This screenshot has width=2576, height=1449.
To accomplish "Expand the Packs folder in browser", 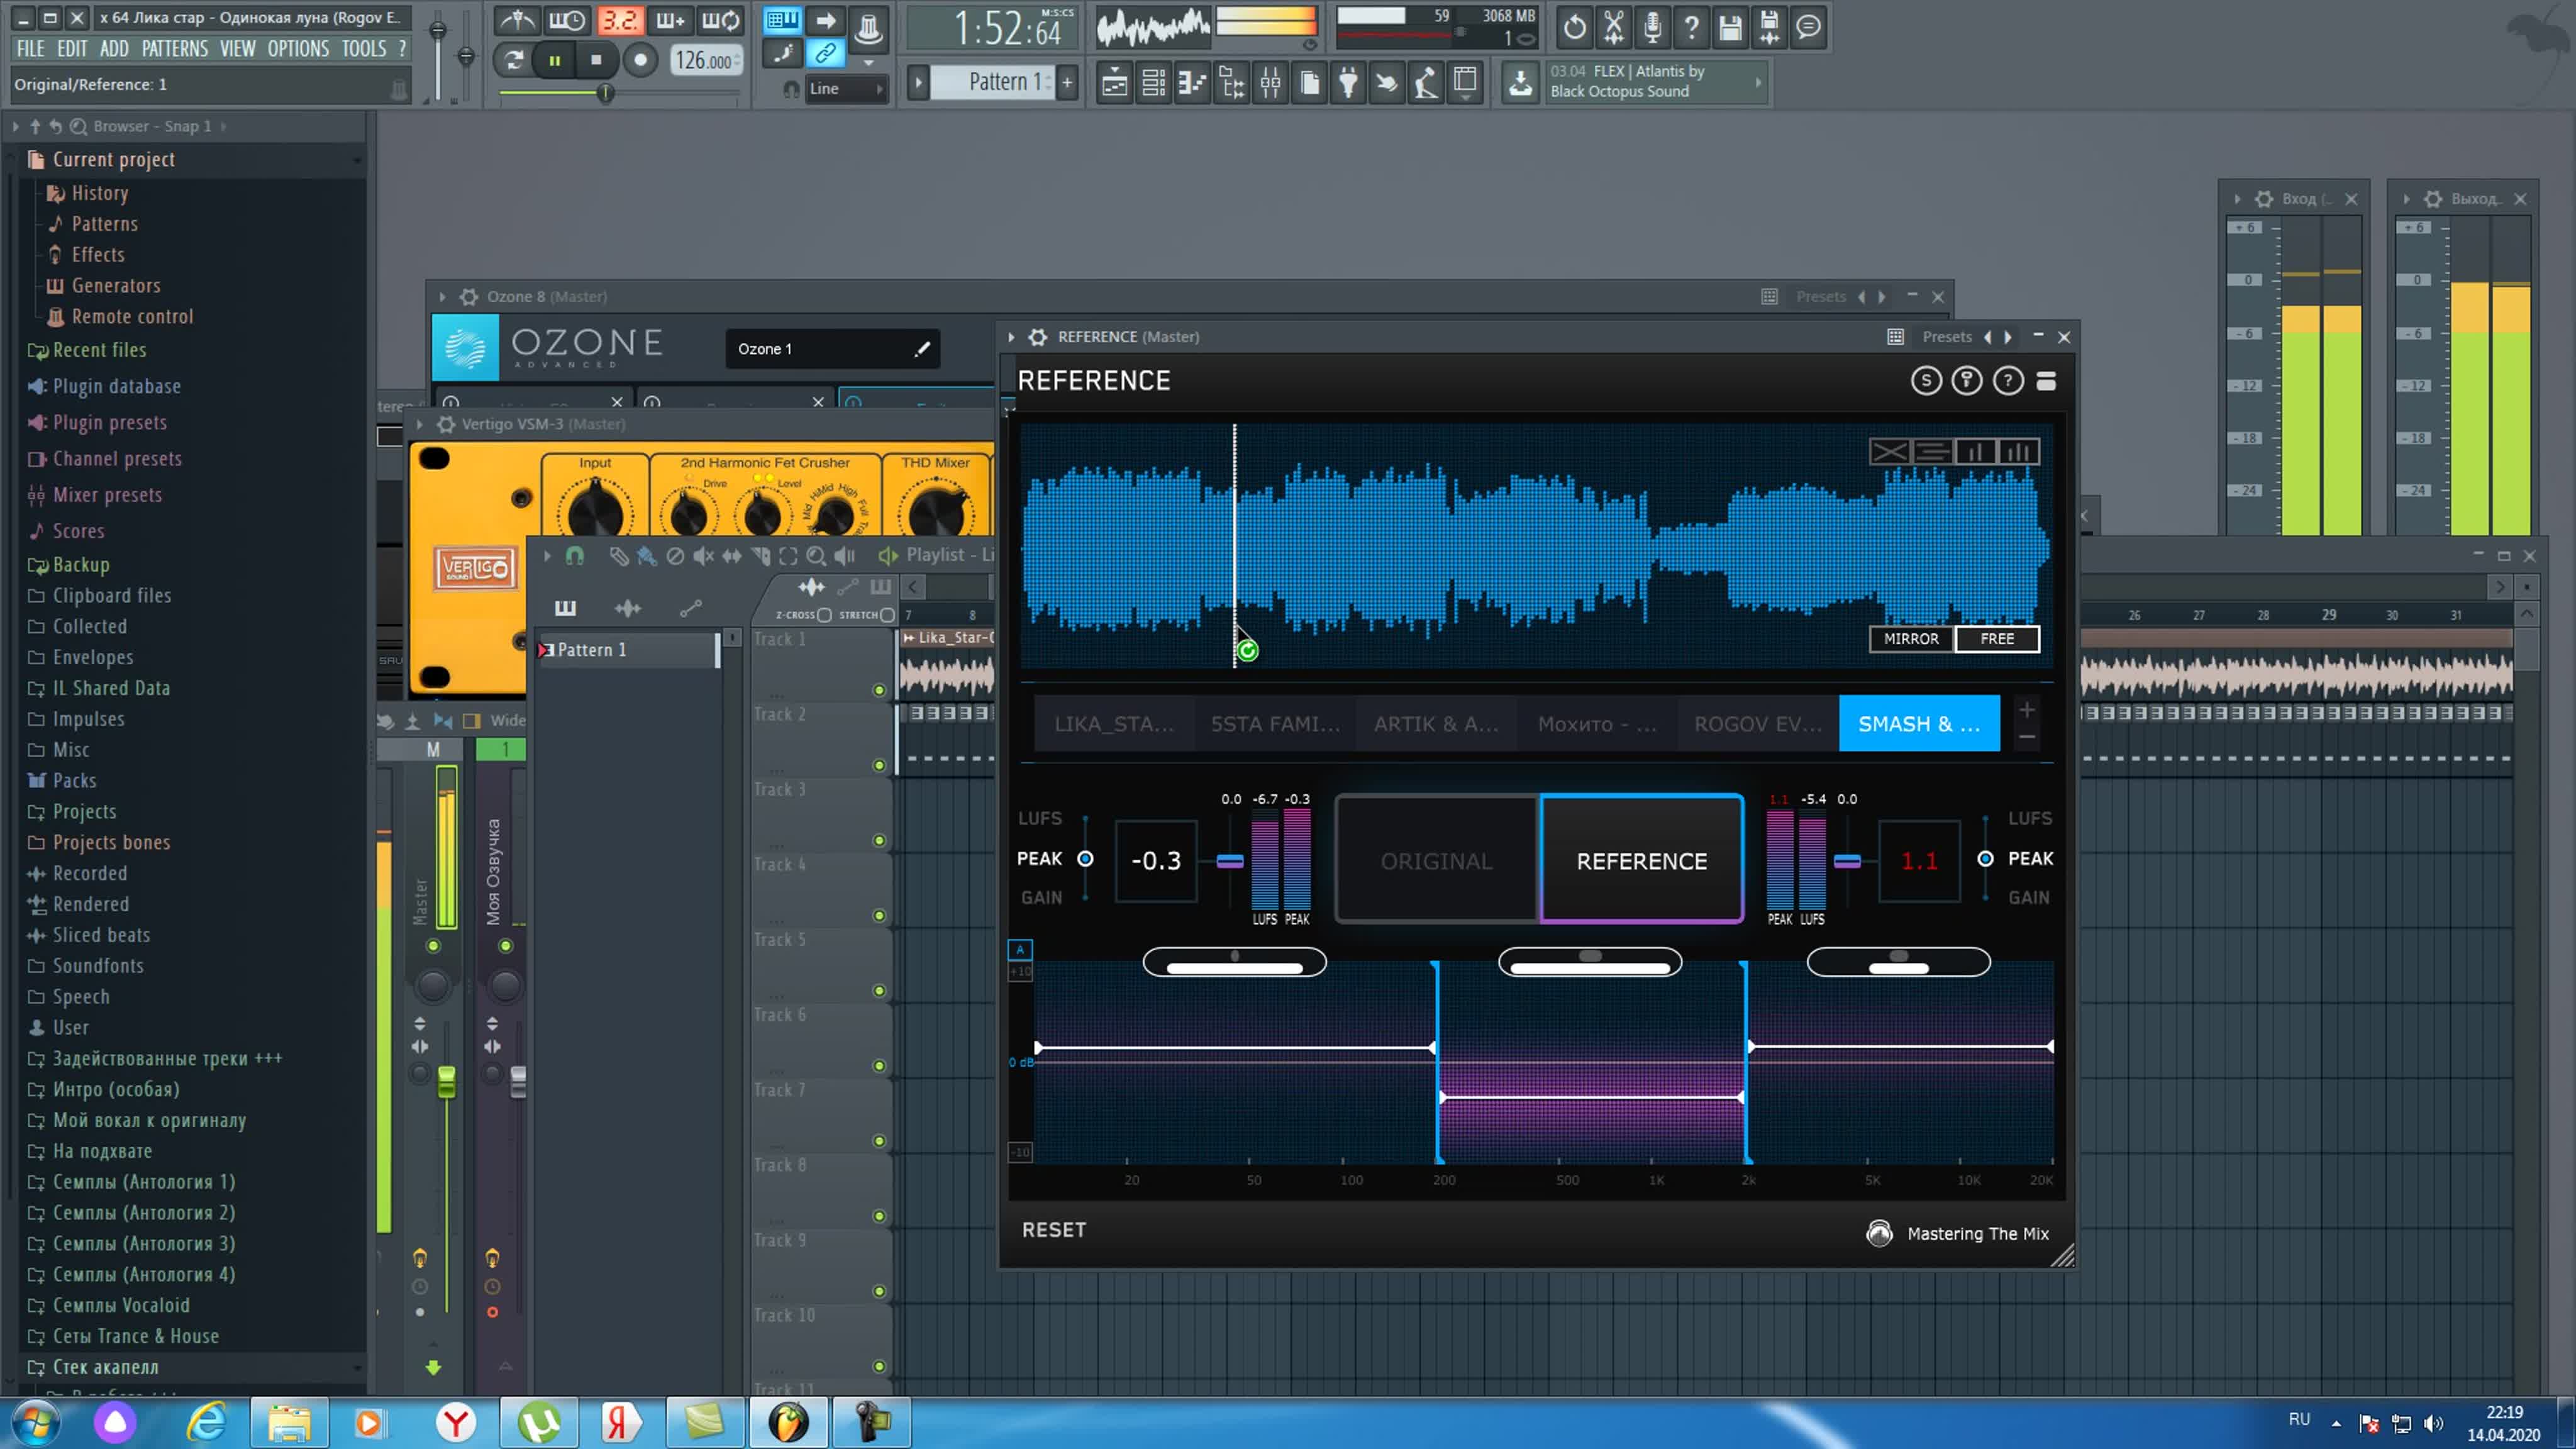I will point(75,781).
